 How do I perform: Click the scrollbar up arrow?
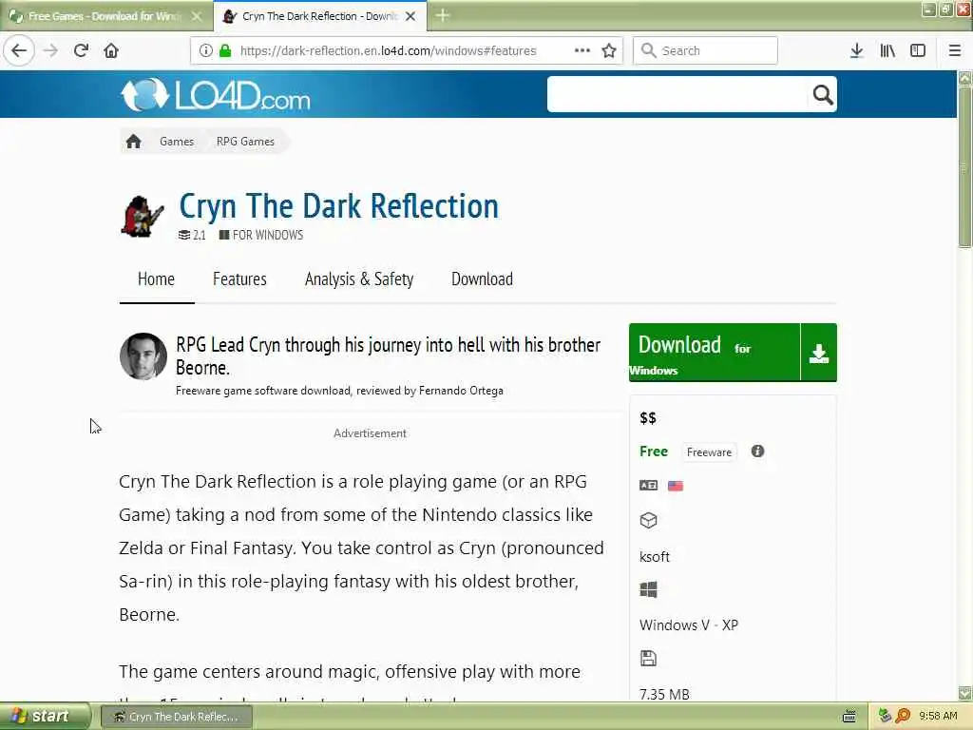click(x=964, y=78)
